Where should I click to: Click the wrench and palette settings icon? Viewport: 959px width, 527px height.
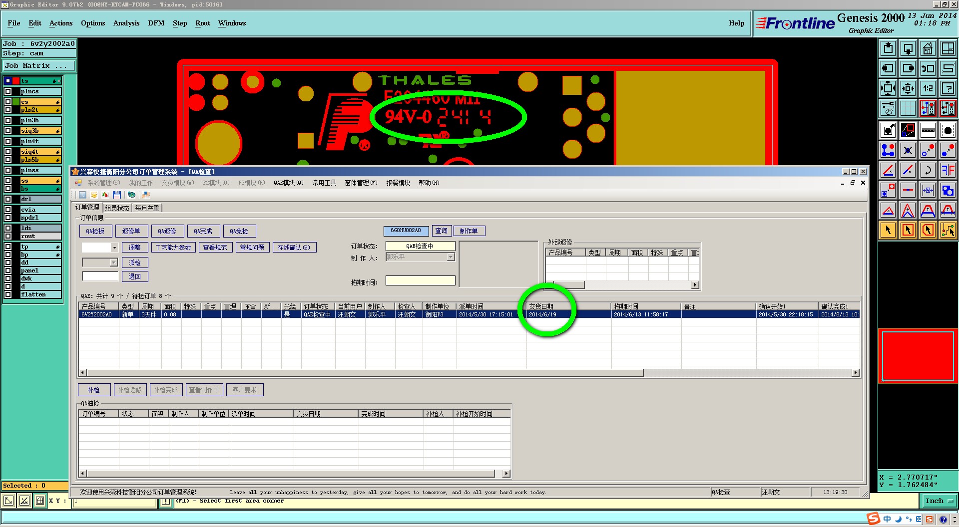(x=888, y=108)
